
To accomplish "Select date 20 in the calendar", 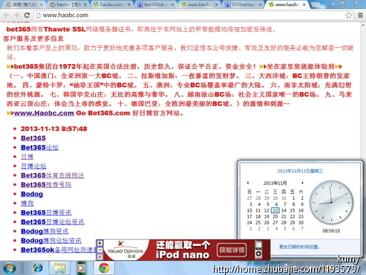I will click(275, 216).
